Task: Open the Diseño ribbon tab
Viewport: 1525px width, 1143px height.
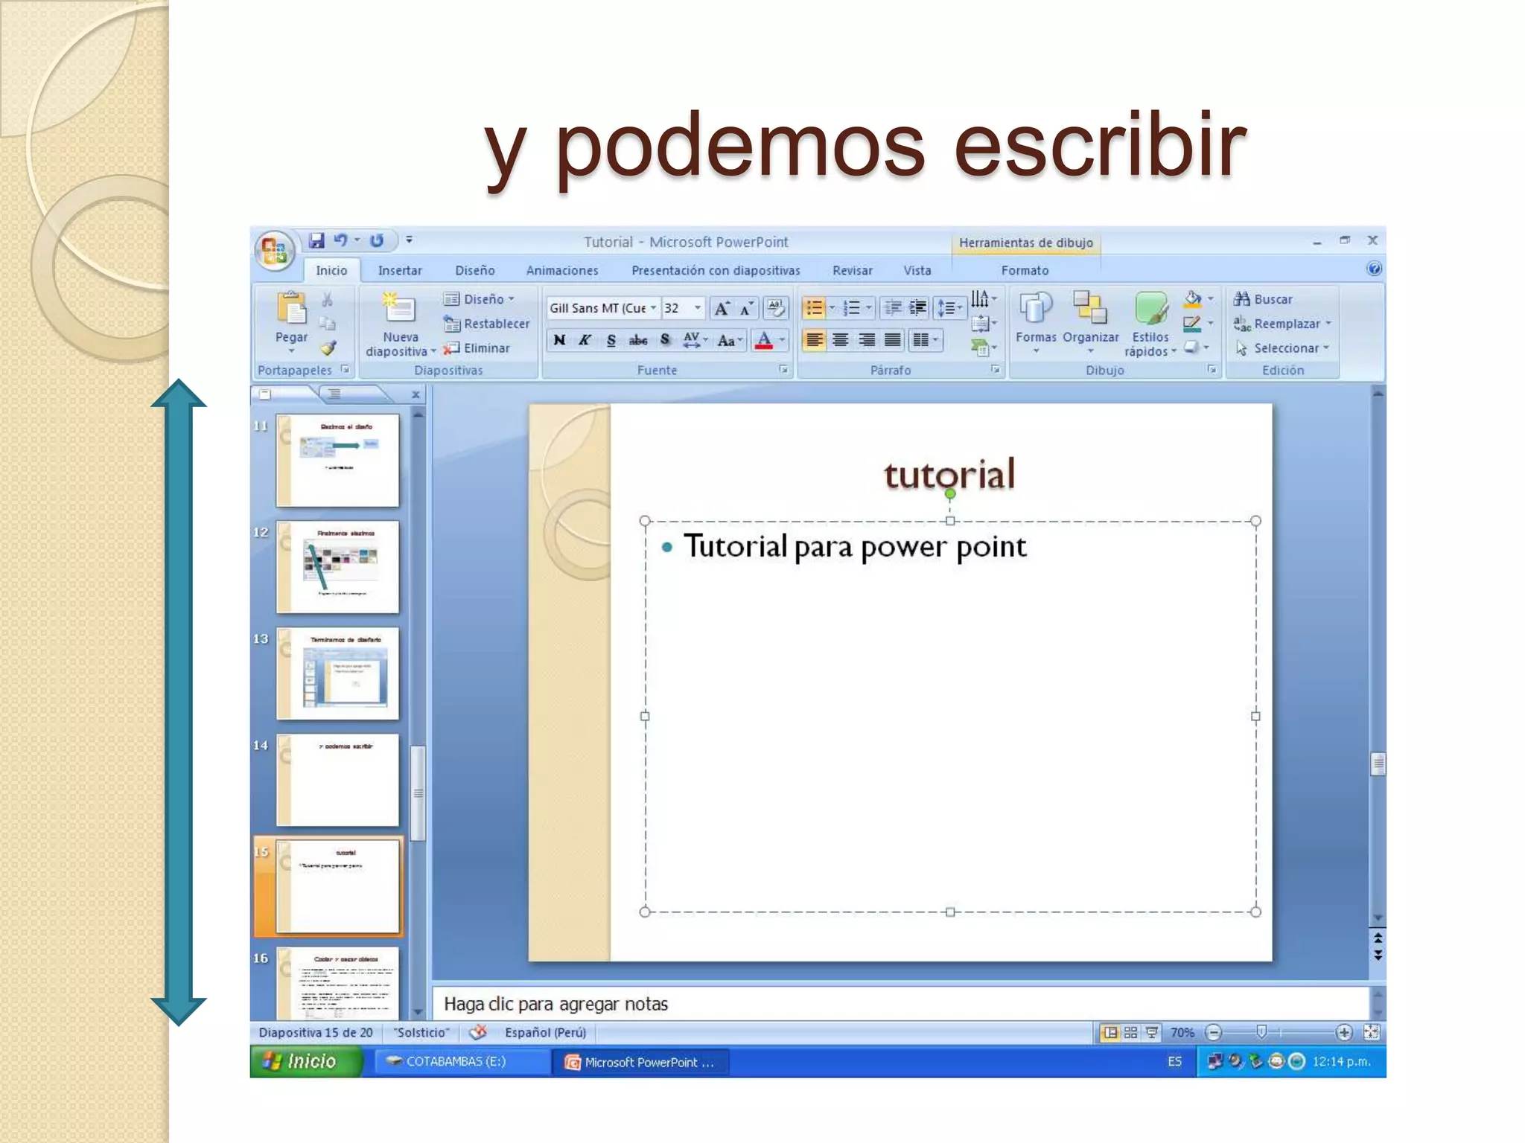Action: [x=475, y=271]
